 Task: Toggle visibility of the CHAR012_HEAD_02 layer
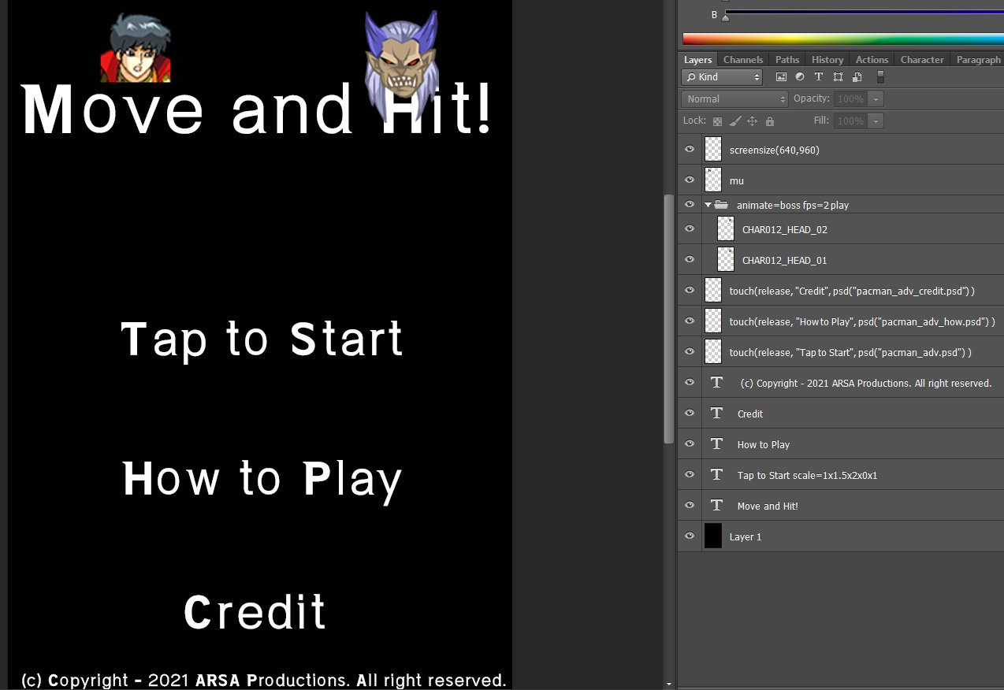[689, 228]
